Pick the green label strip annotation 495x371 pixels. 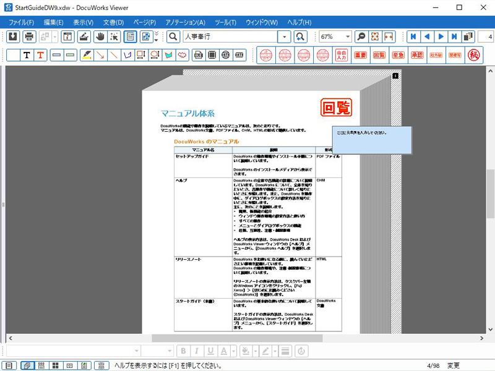click(71, 55)
